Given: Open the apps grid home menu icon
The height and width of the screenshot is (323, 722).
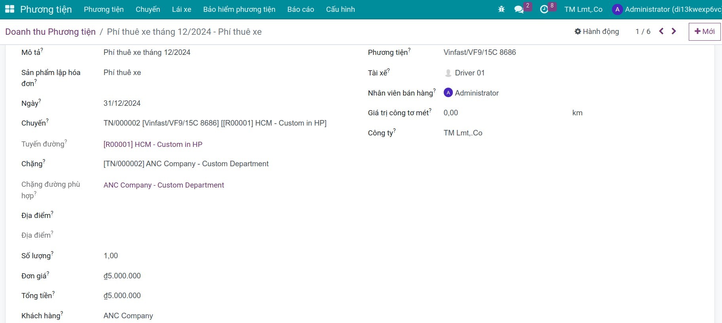Looking at the screenshot, I should [x=9, y=9].
